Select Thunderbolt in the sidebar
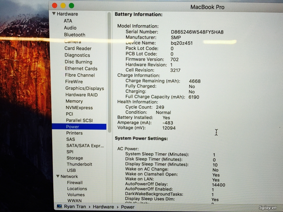Screen dimensions: 283x212 pos(79,164)
